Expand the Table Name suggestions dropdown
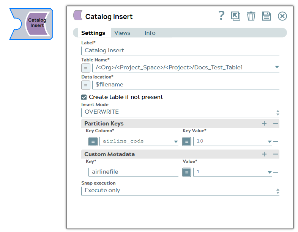Viewport: 298px width, 232px height. (277, 68)
